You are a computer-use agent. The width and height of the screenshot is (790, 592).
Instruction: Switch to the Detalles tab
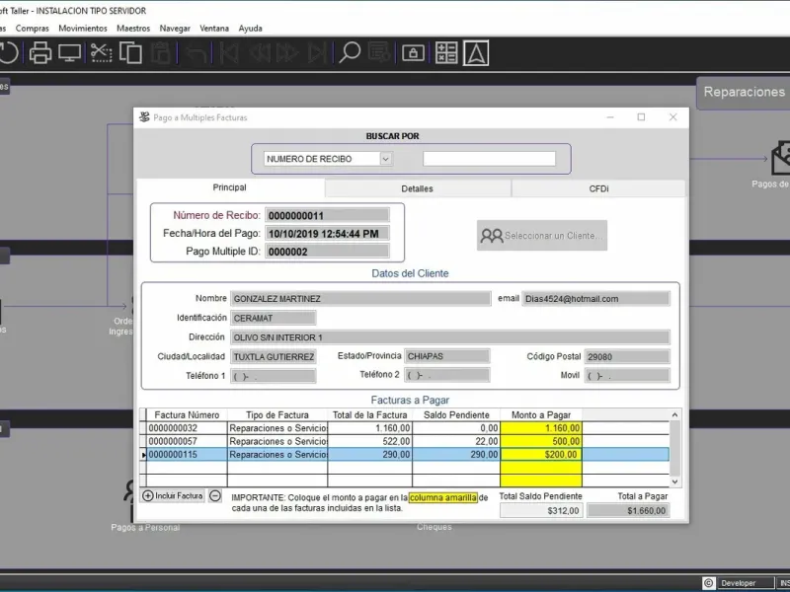417,188
